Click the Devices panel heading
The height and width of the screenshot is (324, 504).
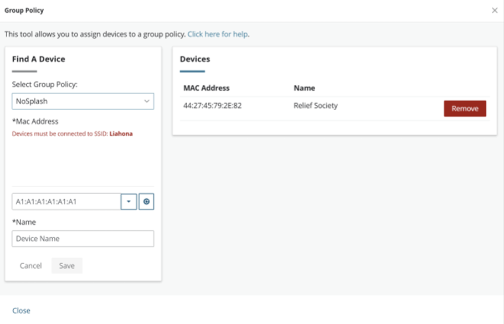(195, 59)
